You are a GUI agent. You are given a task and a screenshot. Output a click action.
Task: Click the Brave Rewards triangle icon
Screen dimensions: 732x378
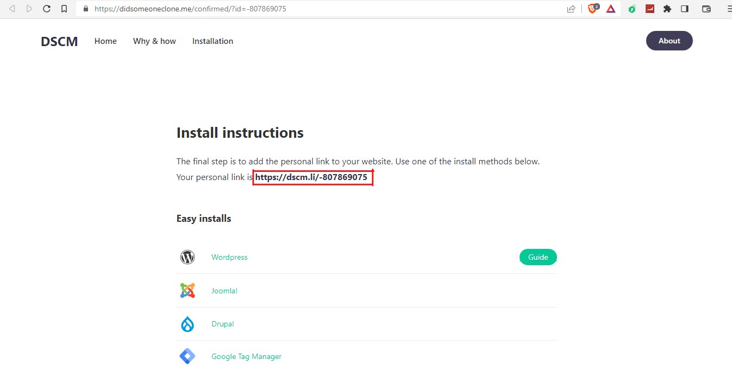611,9
